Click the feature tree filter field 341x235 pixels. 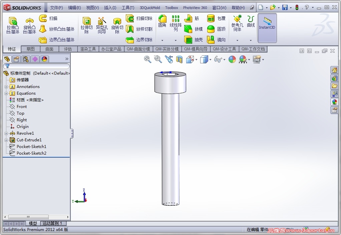pyautogui.click(x=36, y=66)
